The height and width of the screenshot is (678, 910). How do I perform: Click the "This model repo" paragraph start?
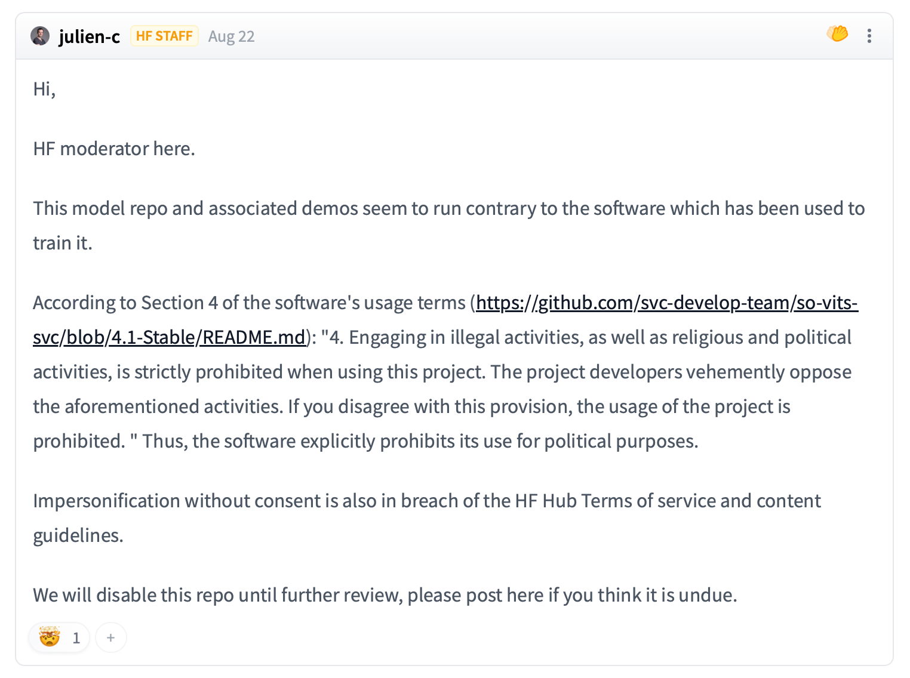click(100, 208)
